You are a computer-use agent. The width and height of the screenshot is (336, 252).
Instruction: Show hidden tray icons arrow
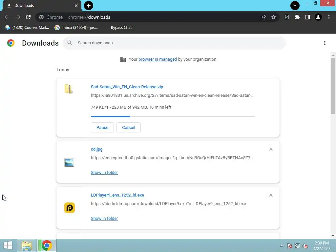(281, 246)
